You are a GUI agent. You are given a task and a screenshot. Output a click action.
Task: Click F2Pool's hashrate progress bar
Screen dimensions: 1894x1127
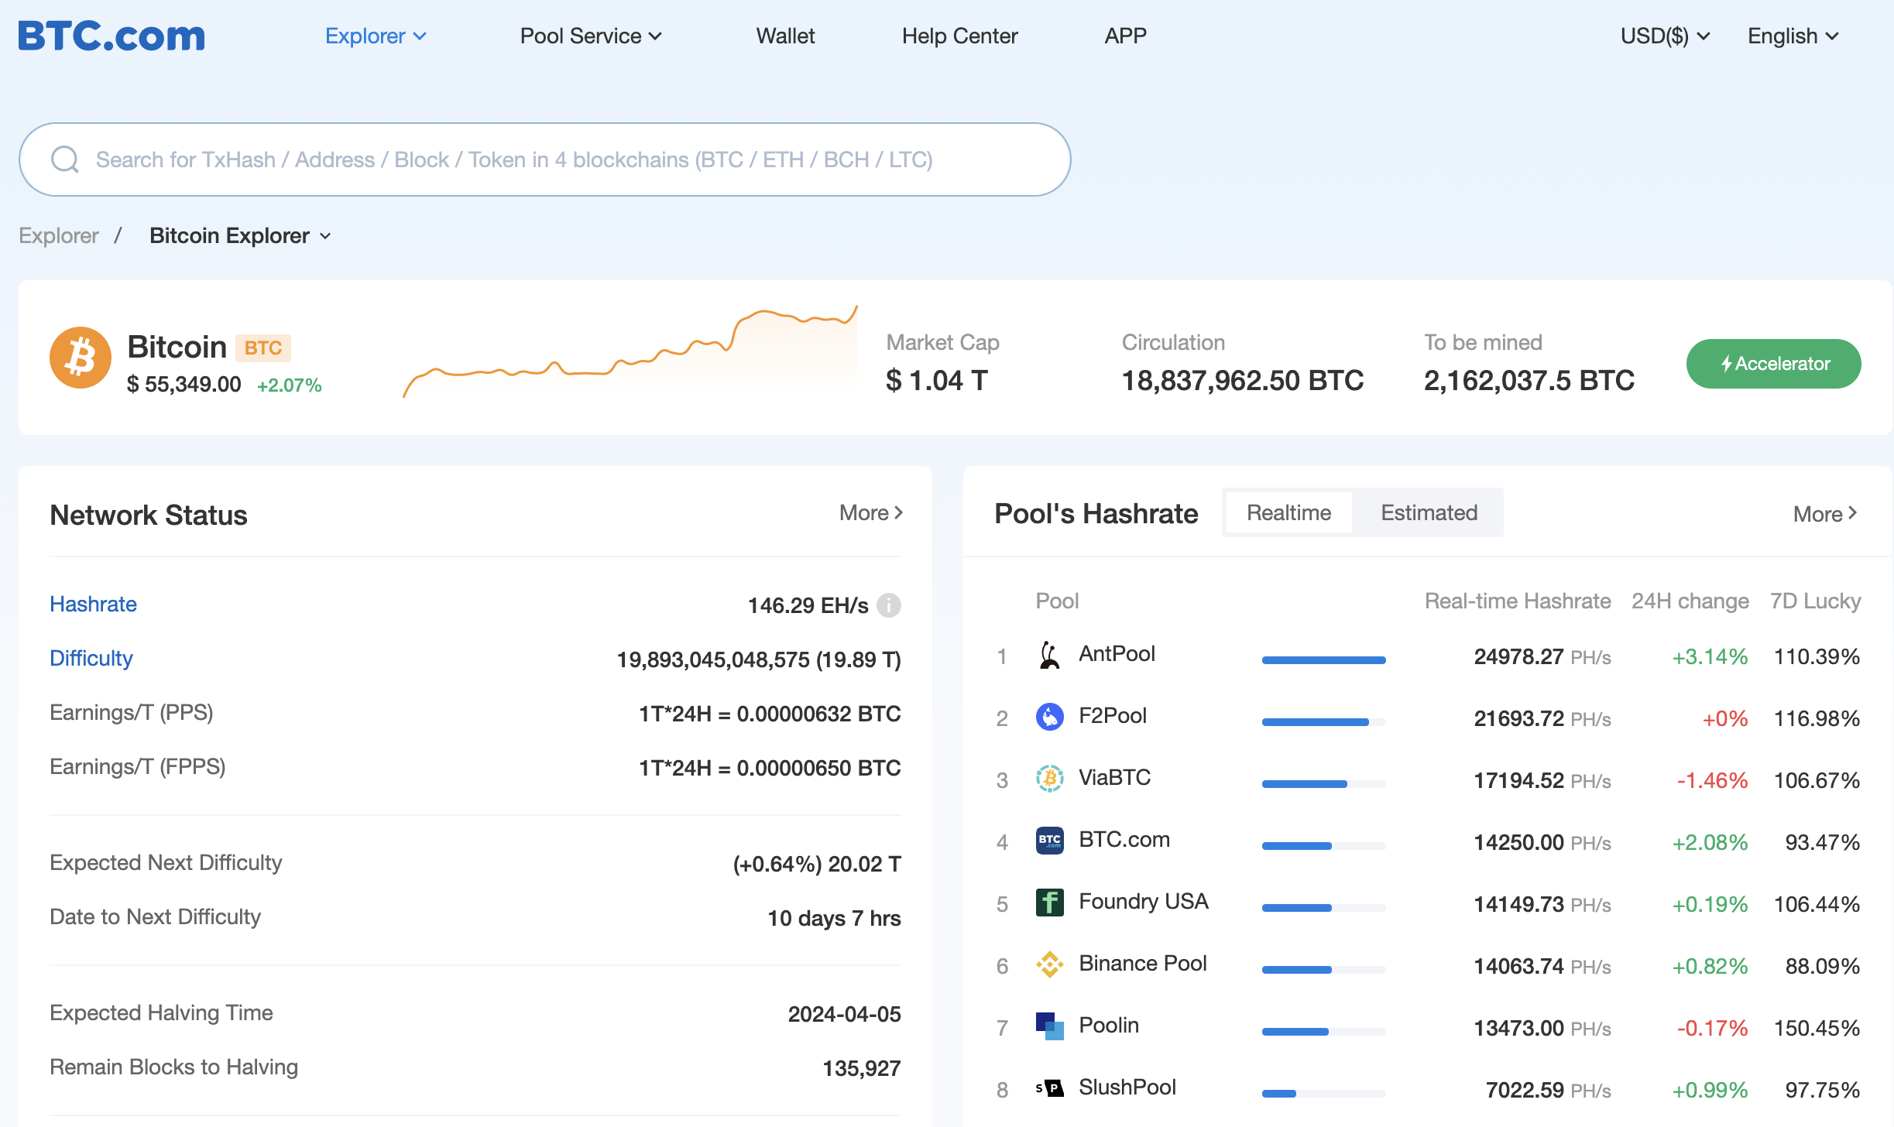pos(1324,722)
